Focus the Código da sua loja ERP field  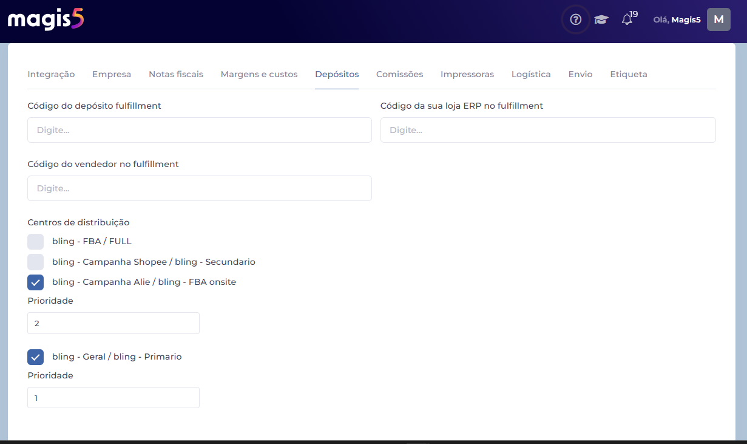click(548, 130)
